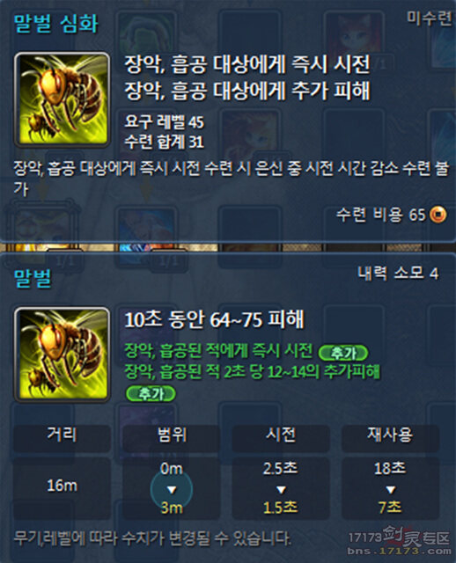
Task: Click the 미수련 status label
Action: [429, 18]
